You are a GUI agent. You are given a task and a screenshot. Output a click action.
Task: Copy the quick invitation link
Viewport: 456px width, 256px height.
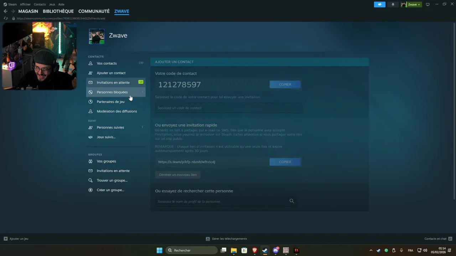(x=285, y=162)
